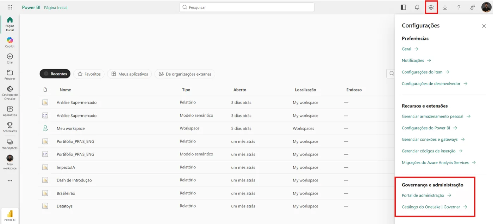Open Configurações do Power BI link
This screenshot has height=224, width=493.
(x=429, y=128)
